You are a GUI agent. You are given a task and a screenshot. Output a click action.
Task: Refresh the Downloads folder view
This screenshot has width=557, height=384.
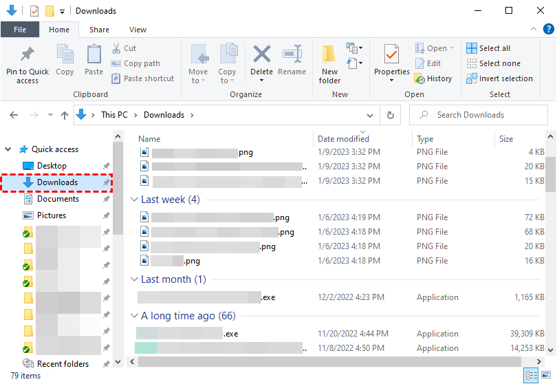pyautogui.click(x=391, y=115)
